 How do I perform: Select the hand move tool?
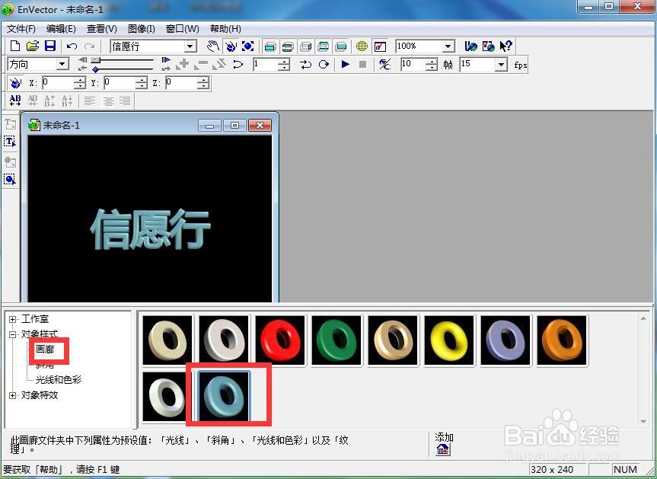213,46
